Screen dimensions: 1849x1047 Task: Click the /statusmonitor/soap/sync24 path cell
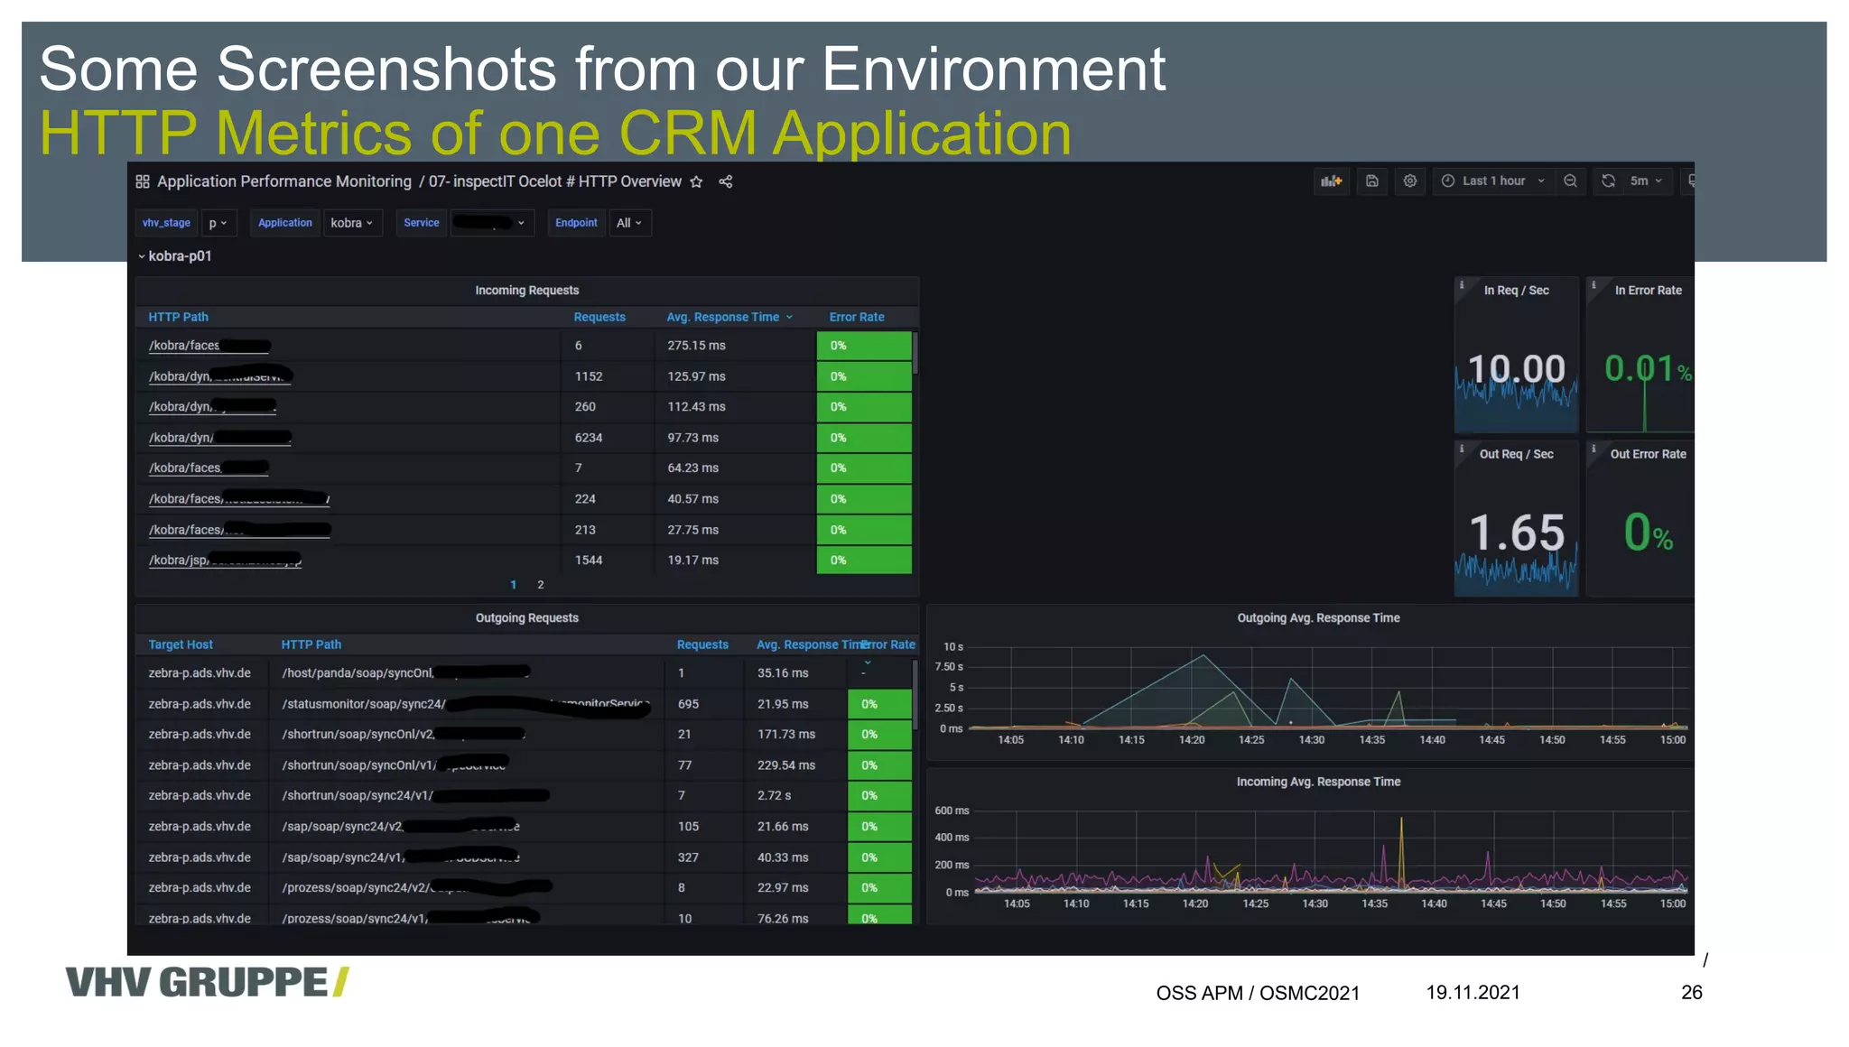pos(465,704)
